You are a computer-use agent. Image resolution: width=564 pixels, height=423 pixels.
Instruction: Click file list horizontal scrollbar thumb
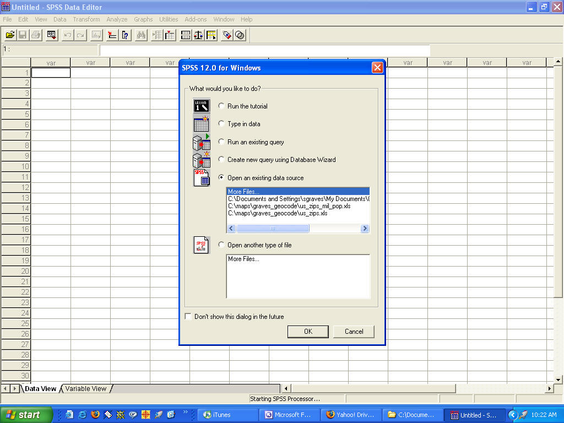tap(272, 229)
